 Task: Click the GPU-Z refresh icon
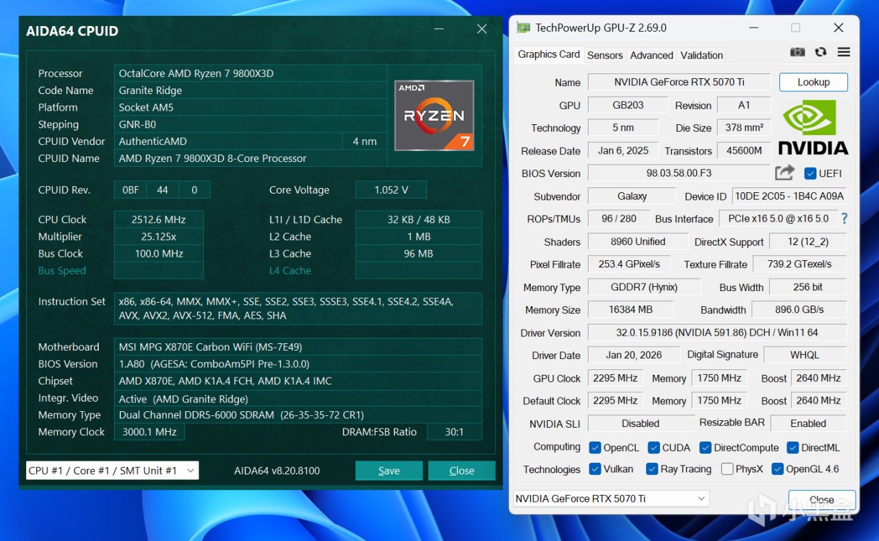click(821, 52)
